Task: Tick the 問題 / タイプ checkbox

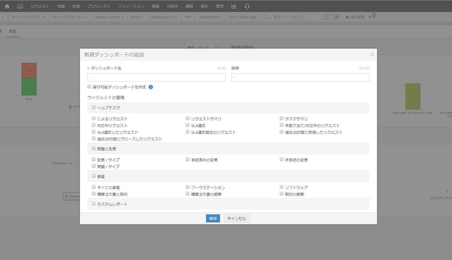Action: click(x=94, y=166)
